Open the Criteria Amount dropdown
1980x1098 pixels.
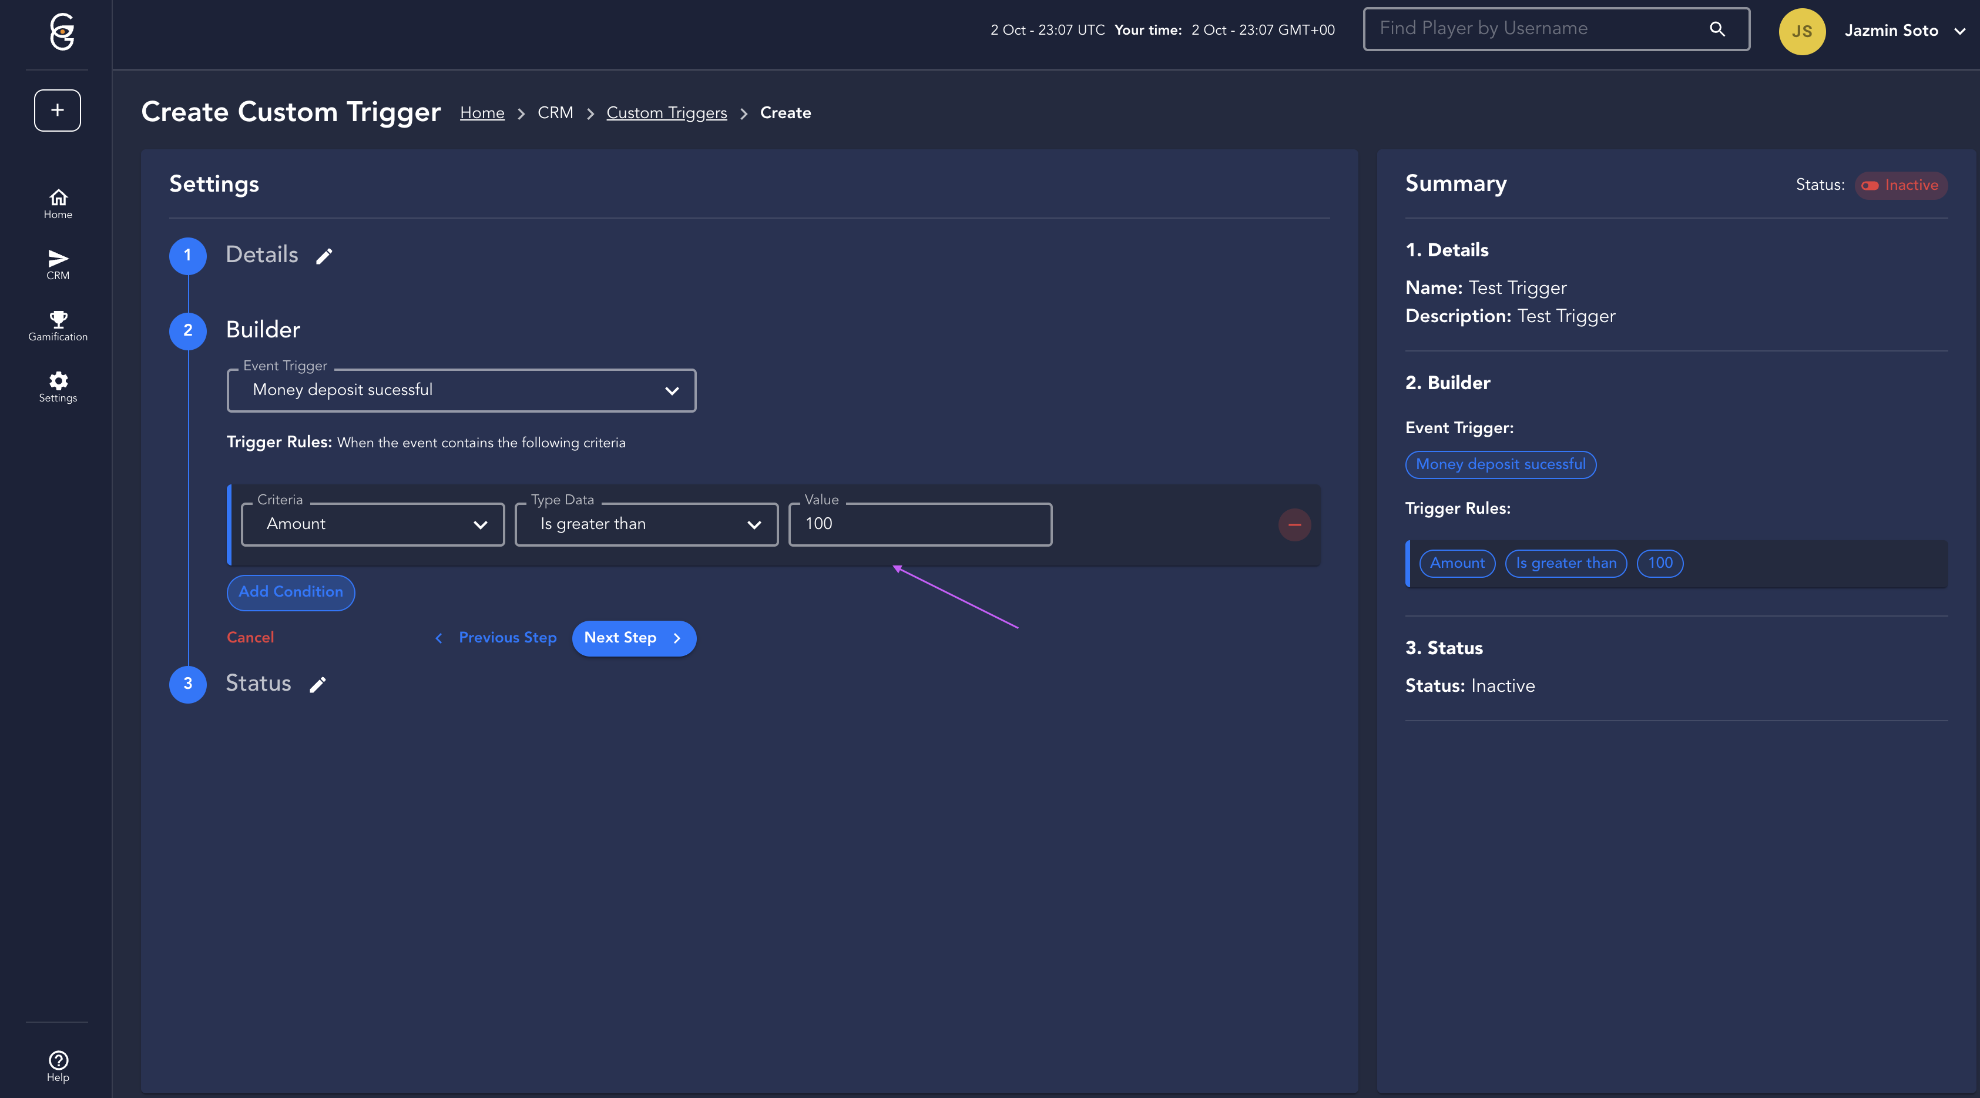372,524
